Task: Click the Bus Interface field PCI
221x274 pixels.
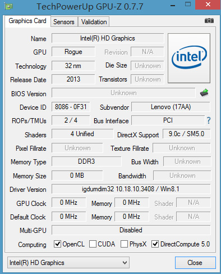Action: click(168, 120)
